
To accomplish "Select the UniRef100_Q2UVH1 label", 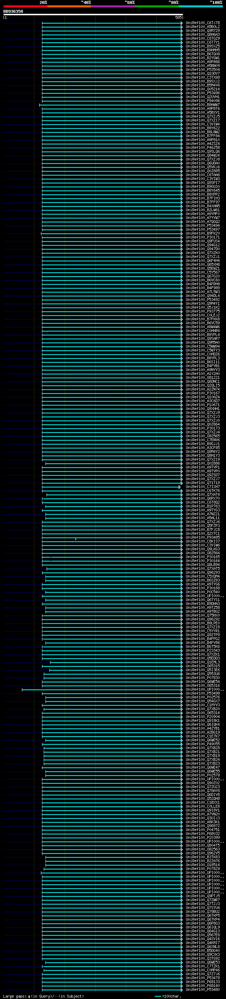I will point(203,97).
